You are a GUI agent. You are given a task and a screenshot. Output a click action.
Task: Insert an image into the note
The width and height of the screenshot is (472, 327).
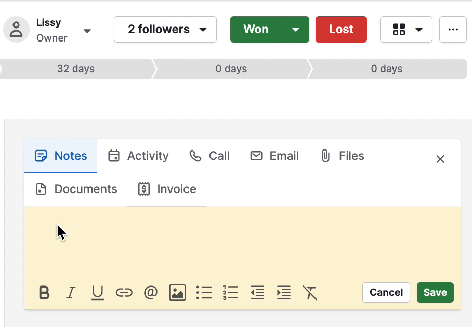(x=177, y=292)
